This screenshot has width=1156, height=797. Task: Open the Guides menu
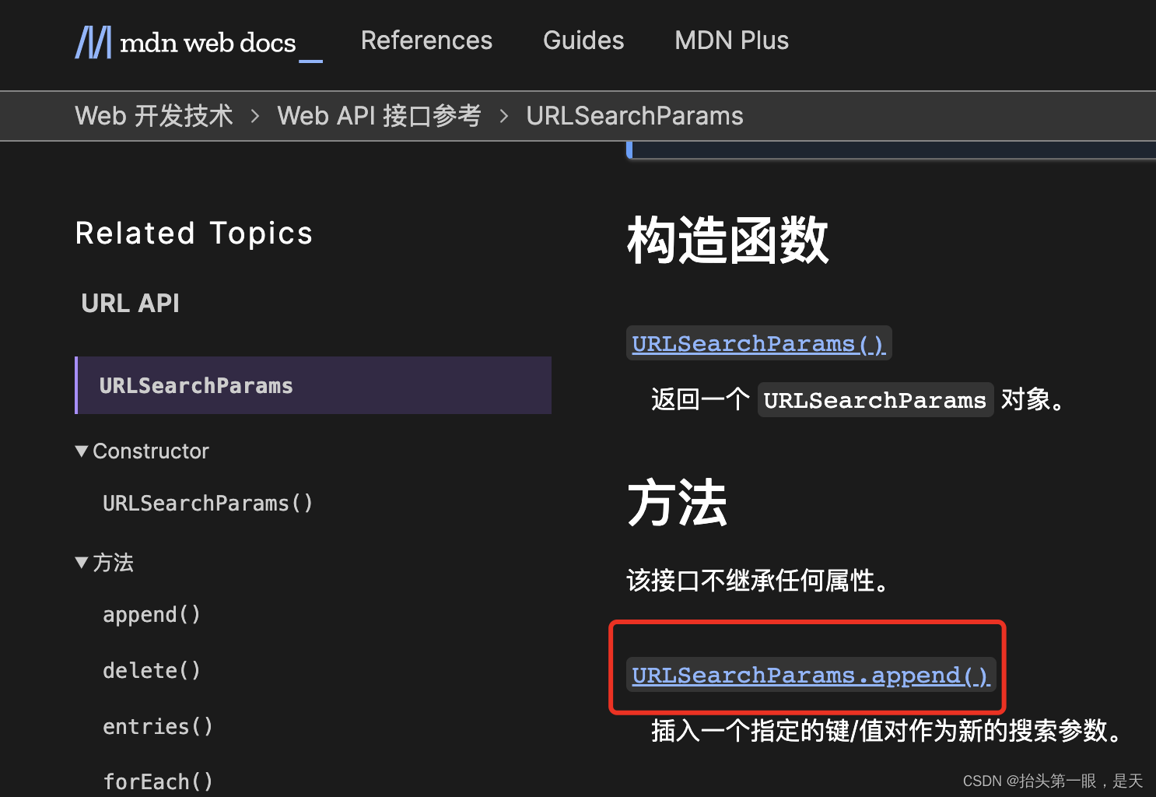(x=583, y=40)
